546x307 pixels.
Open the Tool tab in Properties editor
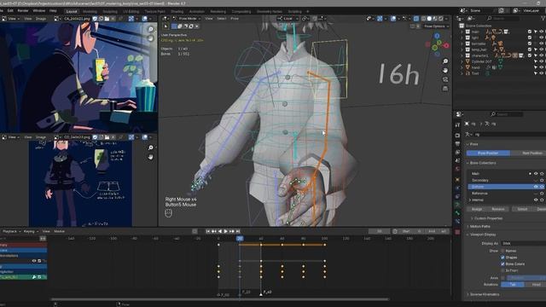click(457, 125)
